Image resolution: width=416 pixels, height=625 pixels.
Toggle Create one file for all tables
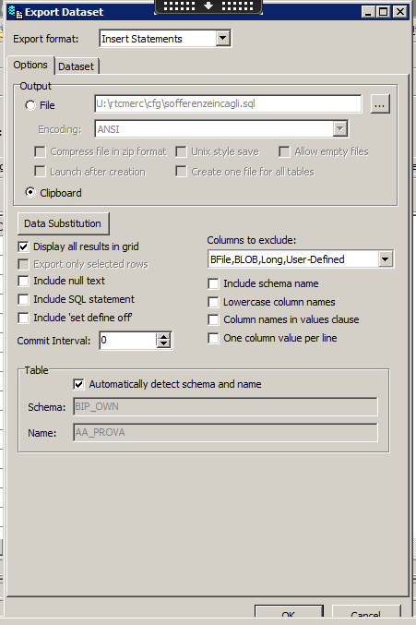181,172
